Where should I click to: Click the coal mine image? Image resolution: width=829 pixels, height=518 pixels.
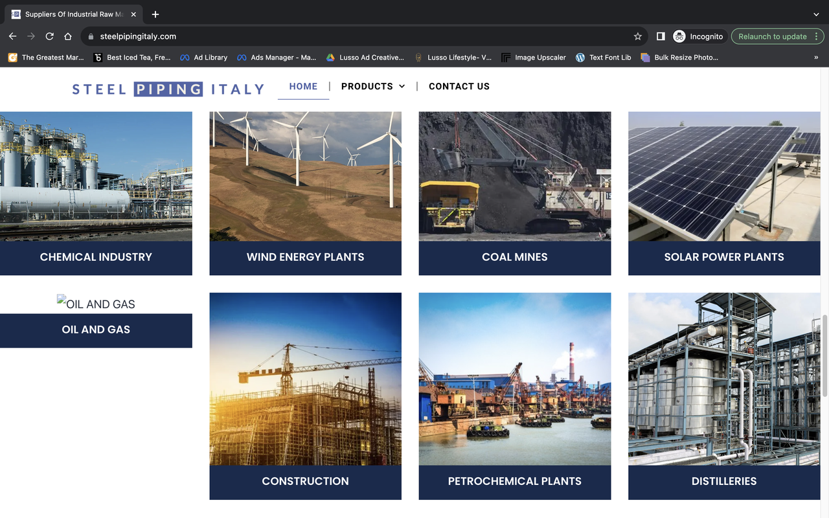pos(515,176)
